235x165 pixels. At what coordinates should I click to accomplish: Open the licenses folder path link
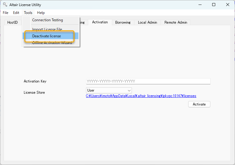[141, 96]
